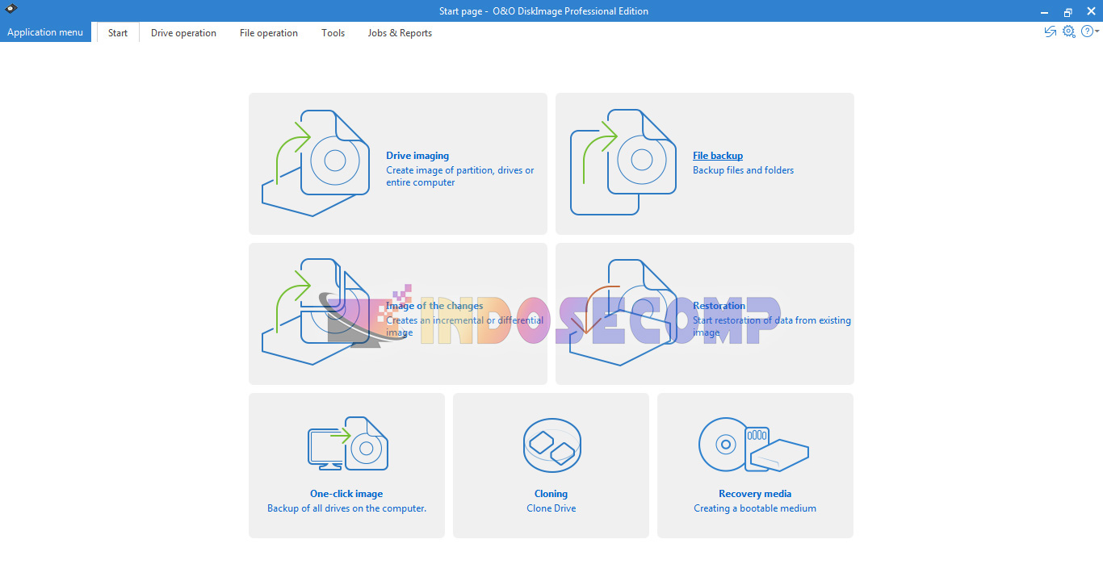The height and width of the screenshot is (581, 1103).
Task: Click the Recovery media devices icon
Action: click(753, 445)
